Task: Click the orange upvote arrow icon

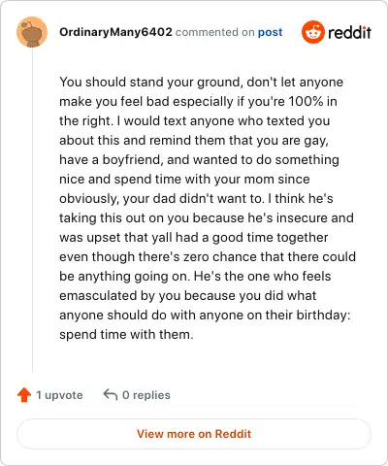Action: [x=24, y=395]
